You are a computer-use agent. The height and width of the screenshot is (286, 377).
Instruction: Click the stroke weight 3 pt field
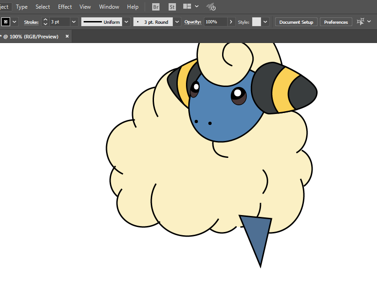click(x=59, y=22)
